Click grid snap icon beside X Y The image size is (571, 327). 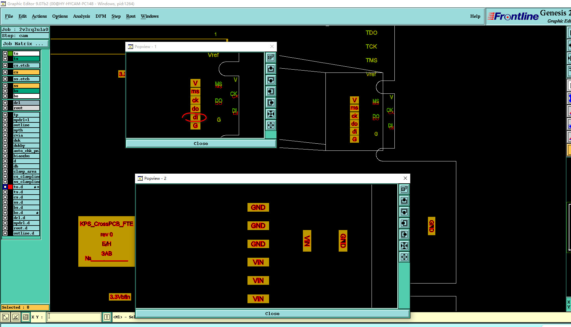pyautogui.click(x=26, y=317)
